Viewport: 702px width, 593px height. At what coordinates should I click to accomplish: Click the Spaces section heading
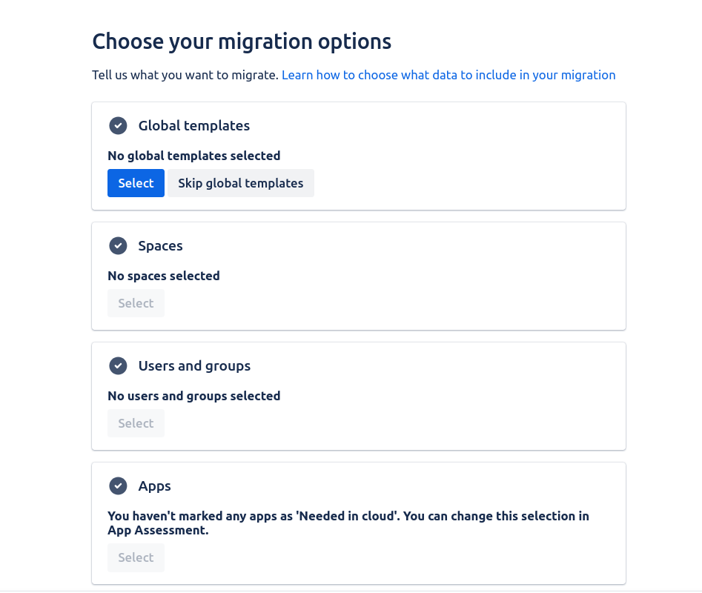point(160,246)
